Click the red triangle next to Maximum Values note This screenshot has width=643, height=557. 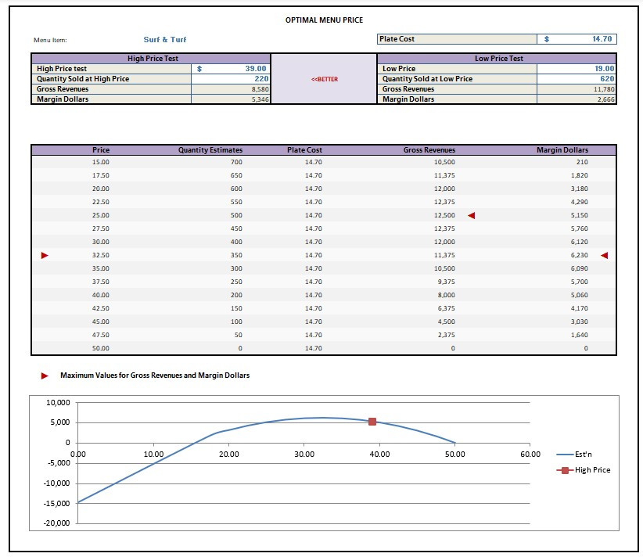click(45, 375)
